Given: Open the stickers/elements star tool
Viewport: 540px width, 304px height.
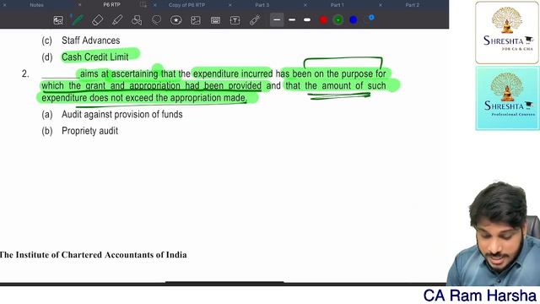Looking at the screenshot, I should tap(176, 20).
